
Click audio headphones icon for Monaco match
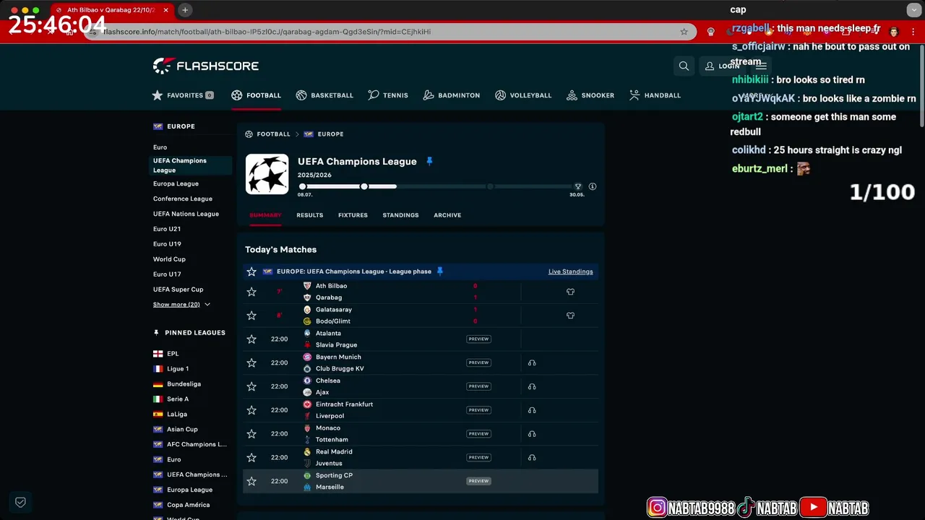532,434
